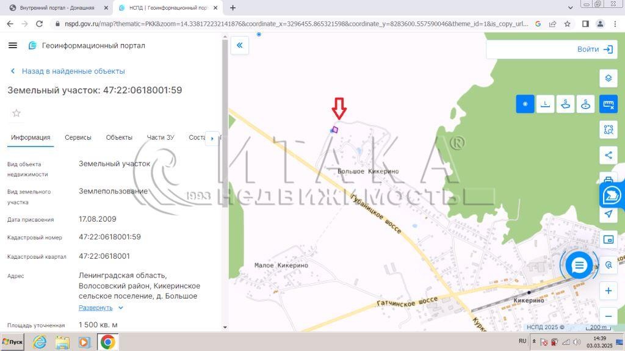Viewport: 625px width, 351px height.
Task: Zoom out the map
Action: coord(609,316)
